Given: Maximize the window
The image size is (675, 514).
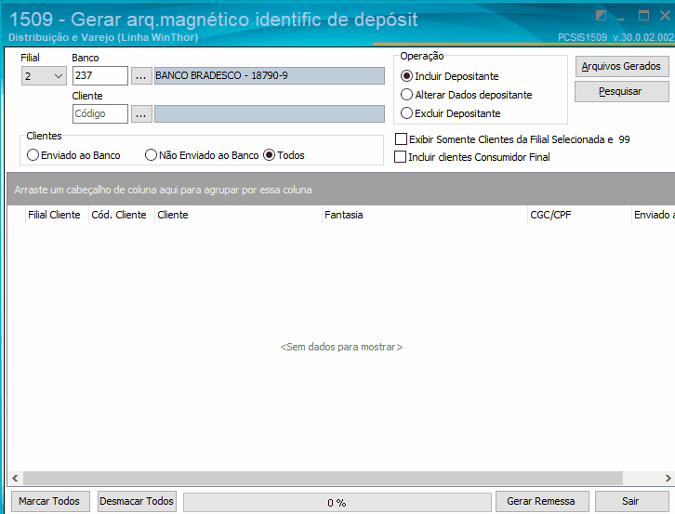Looking at the screenshot, I should click(643, 16).
